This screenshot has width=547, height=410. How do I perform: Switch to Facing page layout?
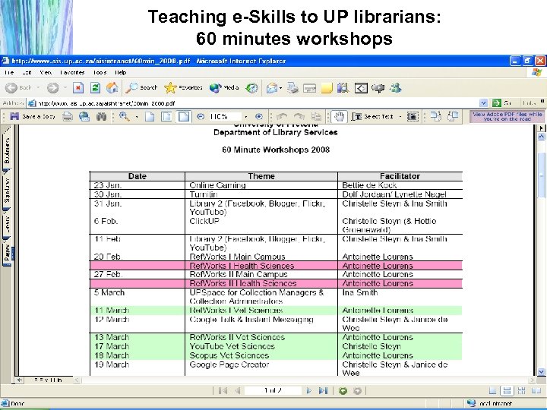point(536,390)
